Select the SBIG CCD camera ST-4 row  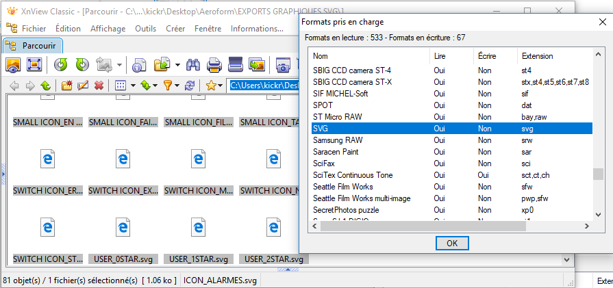point(452,70)
